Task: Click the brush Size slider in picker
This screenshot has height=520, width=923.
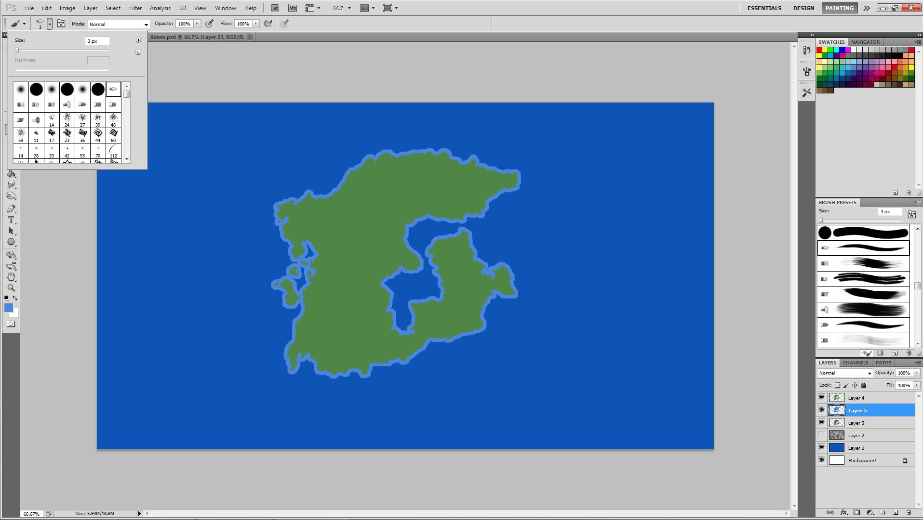Action: click(62, 50)
